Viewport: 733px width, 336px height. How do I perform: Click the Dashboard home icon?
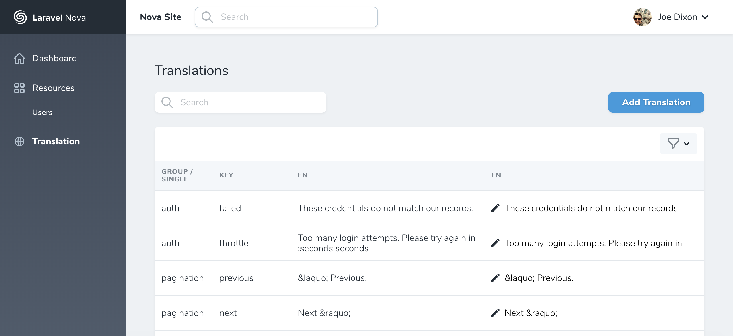point(19,58)
